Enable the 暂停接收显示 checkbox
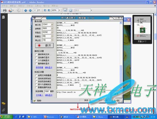 tap(36, 64)
